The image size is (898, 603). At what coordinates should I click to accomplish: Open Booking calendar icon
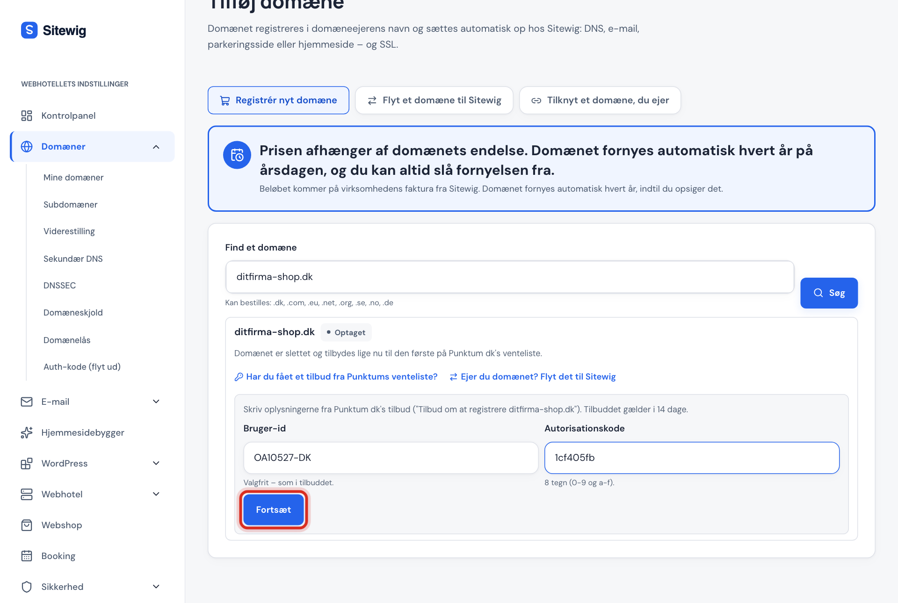coord(27,556)
